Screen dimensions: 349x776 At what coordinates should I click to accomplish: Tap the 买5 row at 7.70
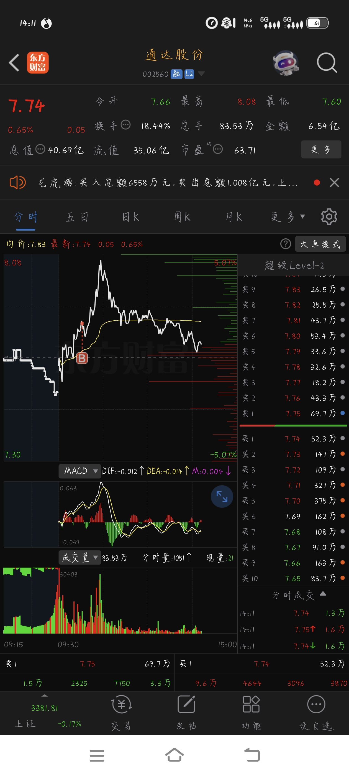tap(293, 501)
